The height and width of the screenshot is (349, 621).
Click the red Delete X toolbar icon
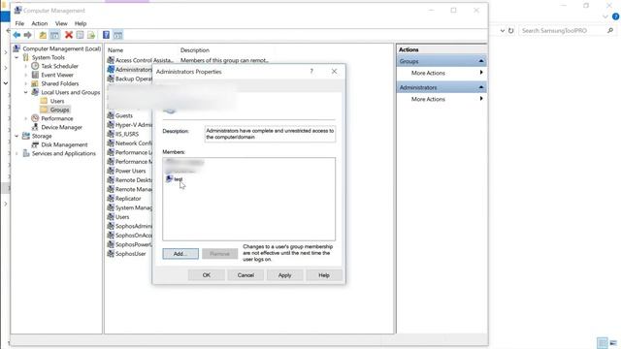point(69,35)
